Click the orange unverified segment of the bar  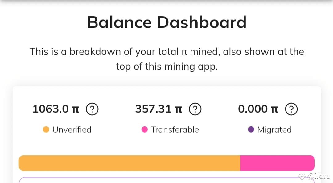(129, 163)
